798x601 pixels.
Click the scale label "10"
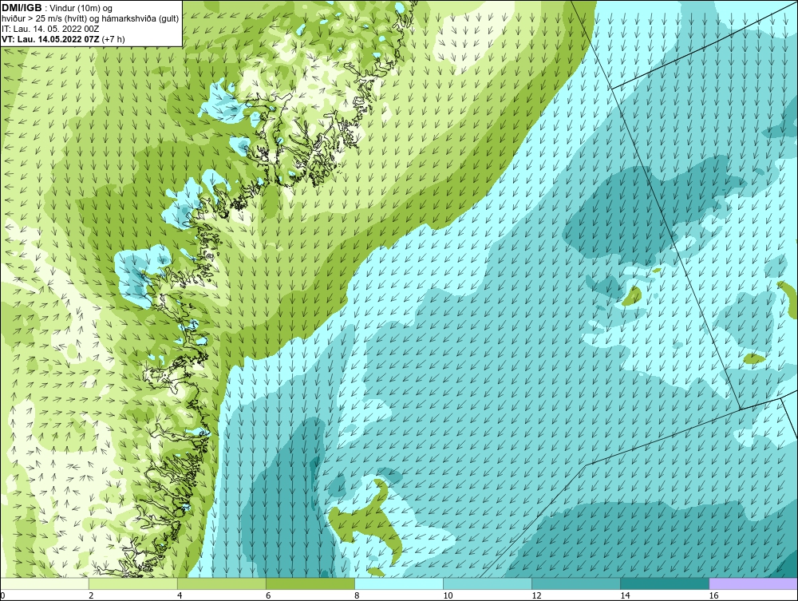point(448,595)
